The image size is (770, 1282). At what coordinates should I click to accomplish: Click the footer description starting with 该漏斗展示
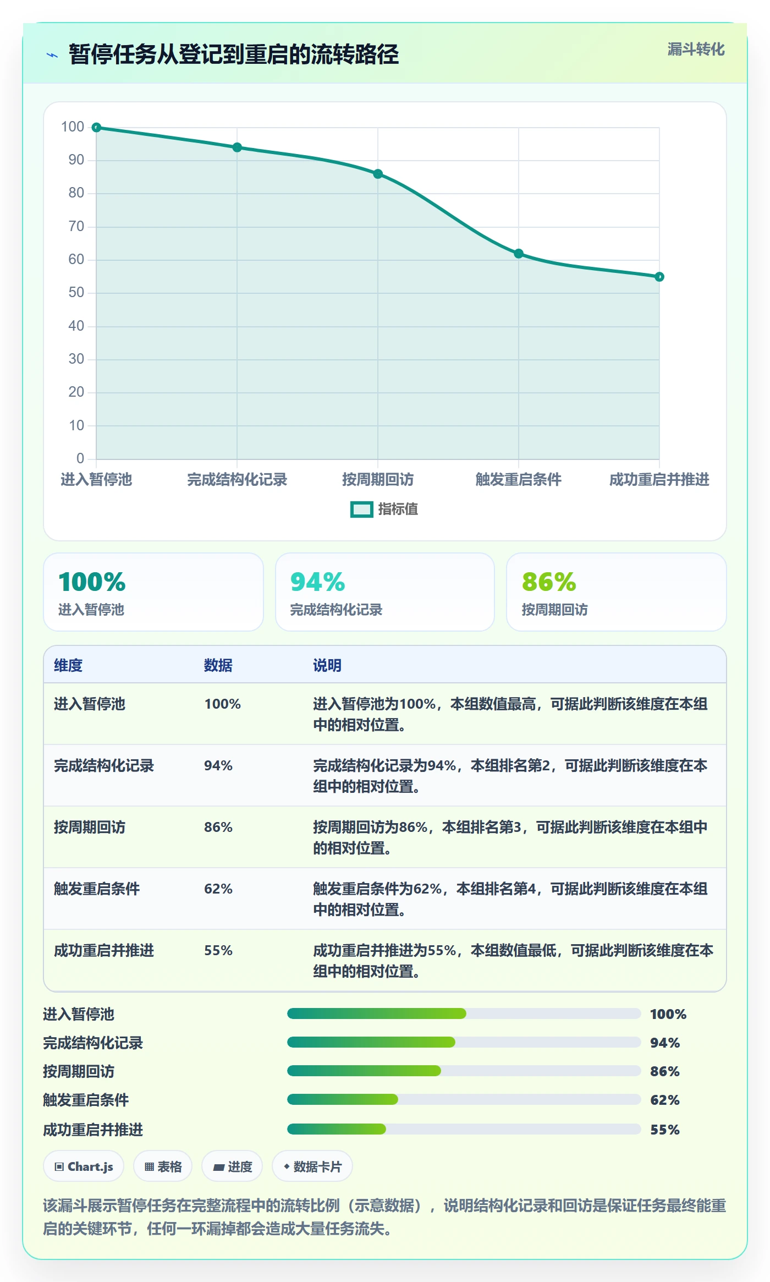coord(384,1217)
